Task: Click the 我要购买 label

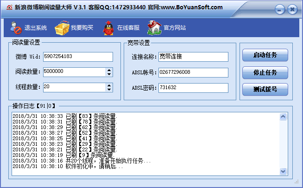Action: (82, 28)
